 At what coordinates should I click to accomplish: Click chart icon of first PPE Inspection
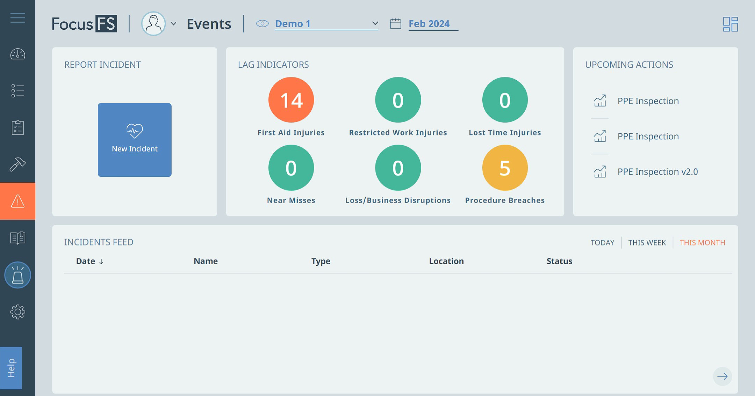tap(600, 101)
